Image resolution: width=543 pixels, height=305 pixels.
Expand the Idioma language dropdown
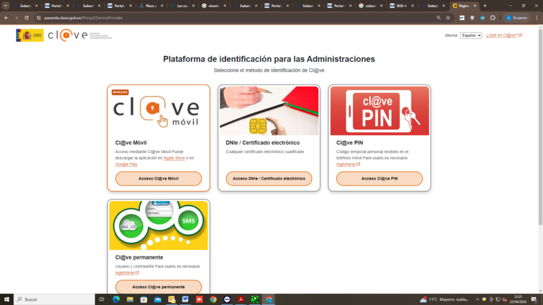click(471, 35)
